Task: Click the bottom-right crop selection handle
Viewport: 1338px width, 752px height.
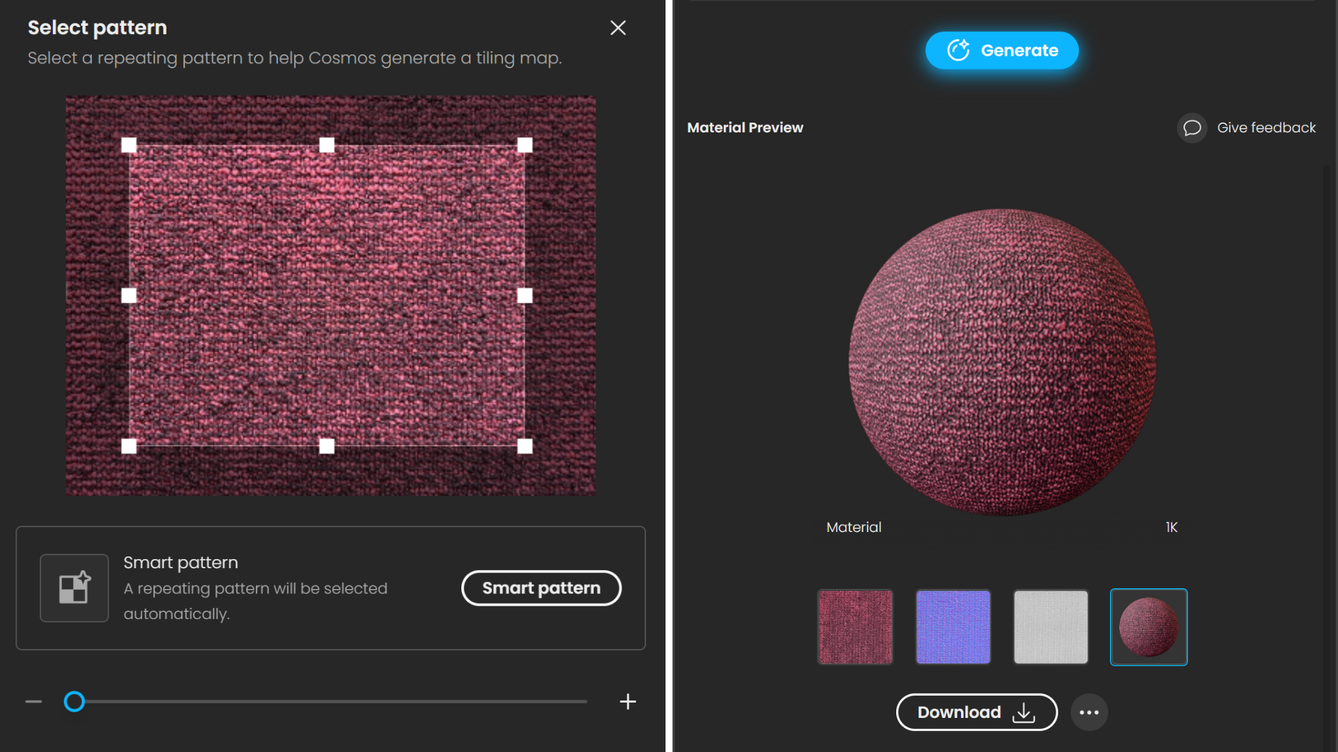Action: tap(525, 446)
